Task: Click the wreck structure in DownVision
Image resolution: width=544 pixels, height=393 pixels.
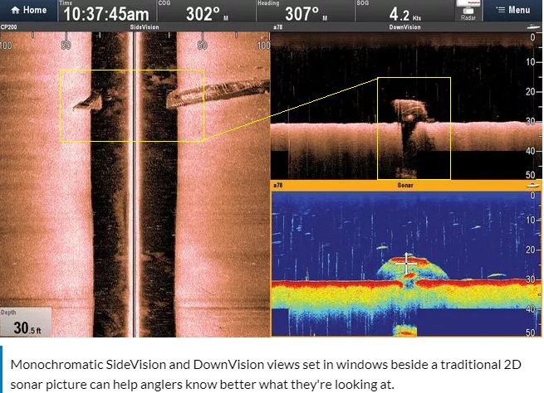Action: (x=409, y=110)
